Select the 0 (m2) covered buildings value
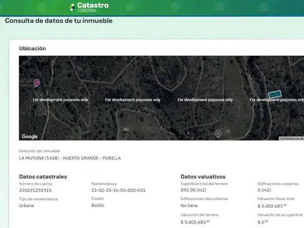This screenshot has width=304, height=228. [264, 190]
